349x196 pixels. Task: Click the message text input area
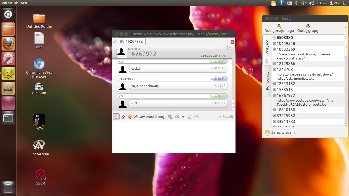pyautogui.click(x=174, y=137)
